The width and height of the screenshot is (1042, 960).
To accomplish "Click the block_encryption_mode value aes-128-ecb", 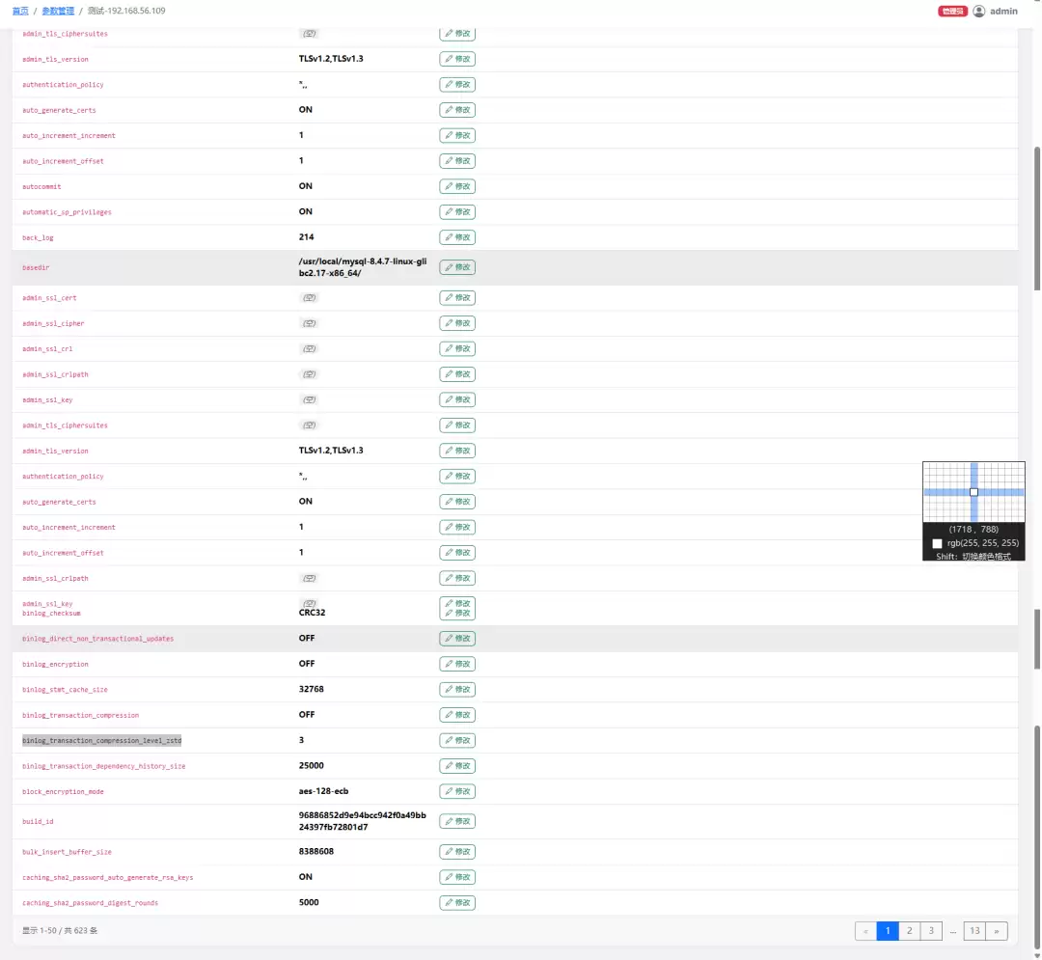I will click(323, 791).
